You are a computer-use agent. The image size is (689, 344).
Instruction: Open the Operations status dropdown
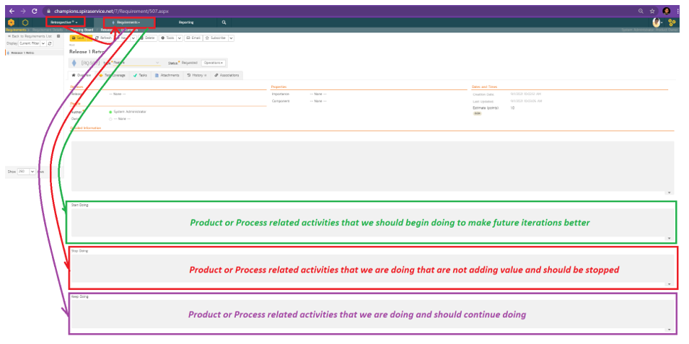tap(213, 63)
